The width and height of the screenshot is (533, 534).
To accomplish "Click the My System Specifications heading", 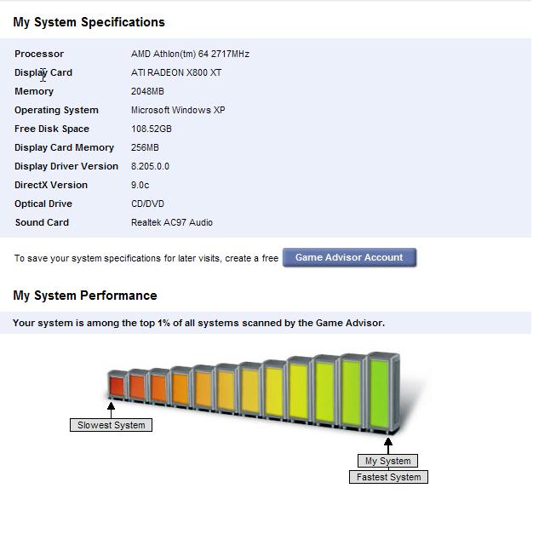I will pos(89,22).
